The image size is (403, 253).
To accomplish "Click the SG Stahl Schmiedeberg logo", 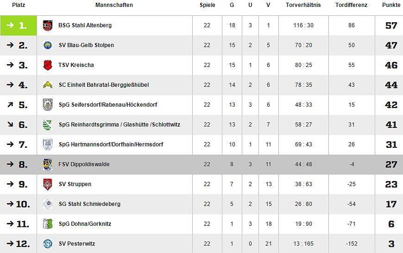I will click(x=48, y=204).
